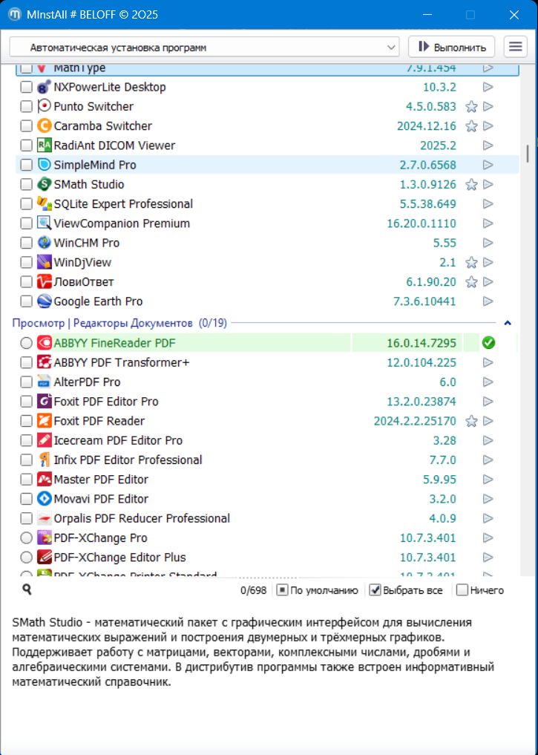Click the star icon beside Foxit PDF Reader
This screenshot has height=755, width=538.
tap(470, 422)
